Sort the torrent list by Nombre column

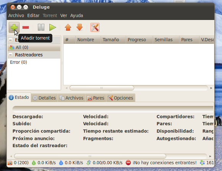pyautogui.click(x=88, y=40)
